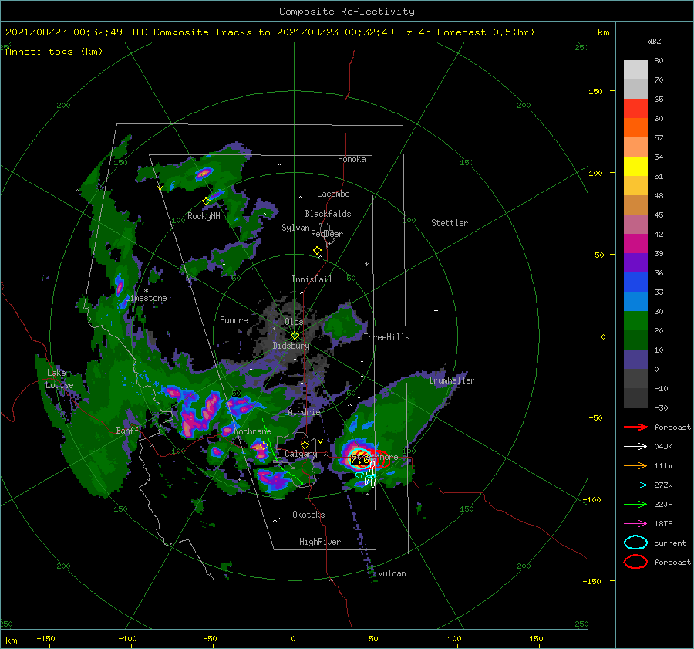This screenshot has height=649, width=694.
Task: Click the Blackfalds city label
Action: click(x=328, y=214)
